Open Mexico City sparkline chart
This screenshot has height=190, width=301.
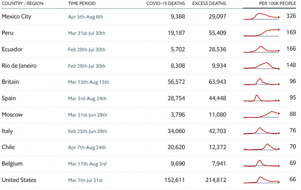pyautogui.click(x=261, y=16)
